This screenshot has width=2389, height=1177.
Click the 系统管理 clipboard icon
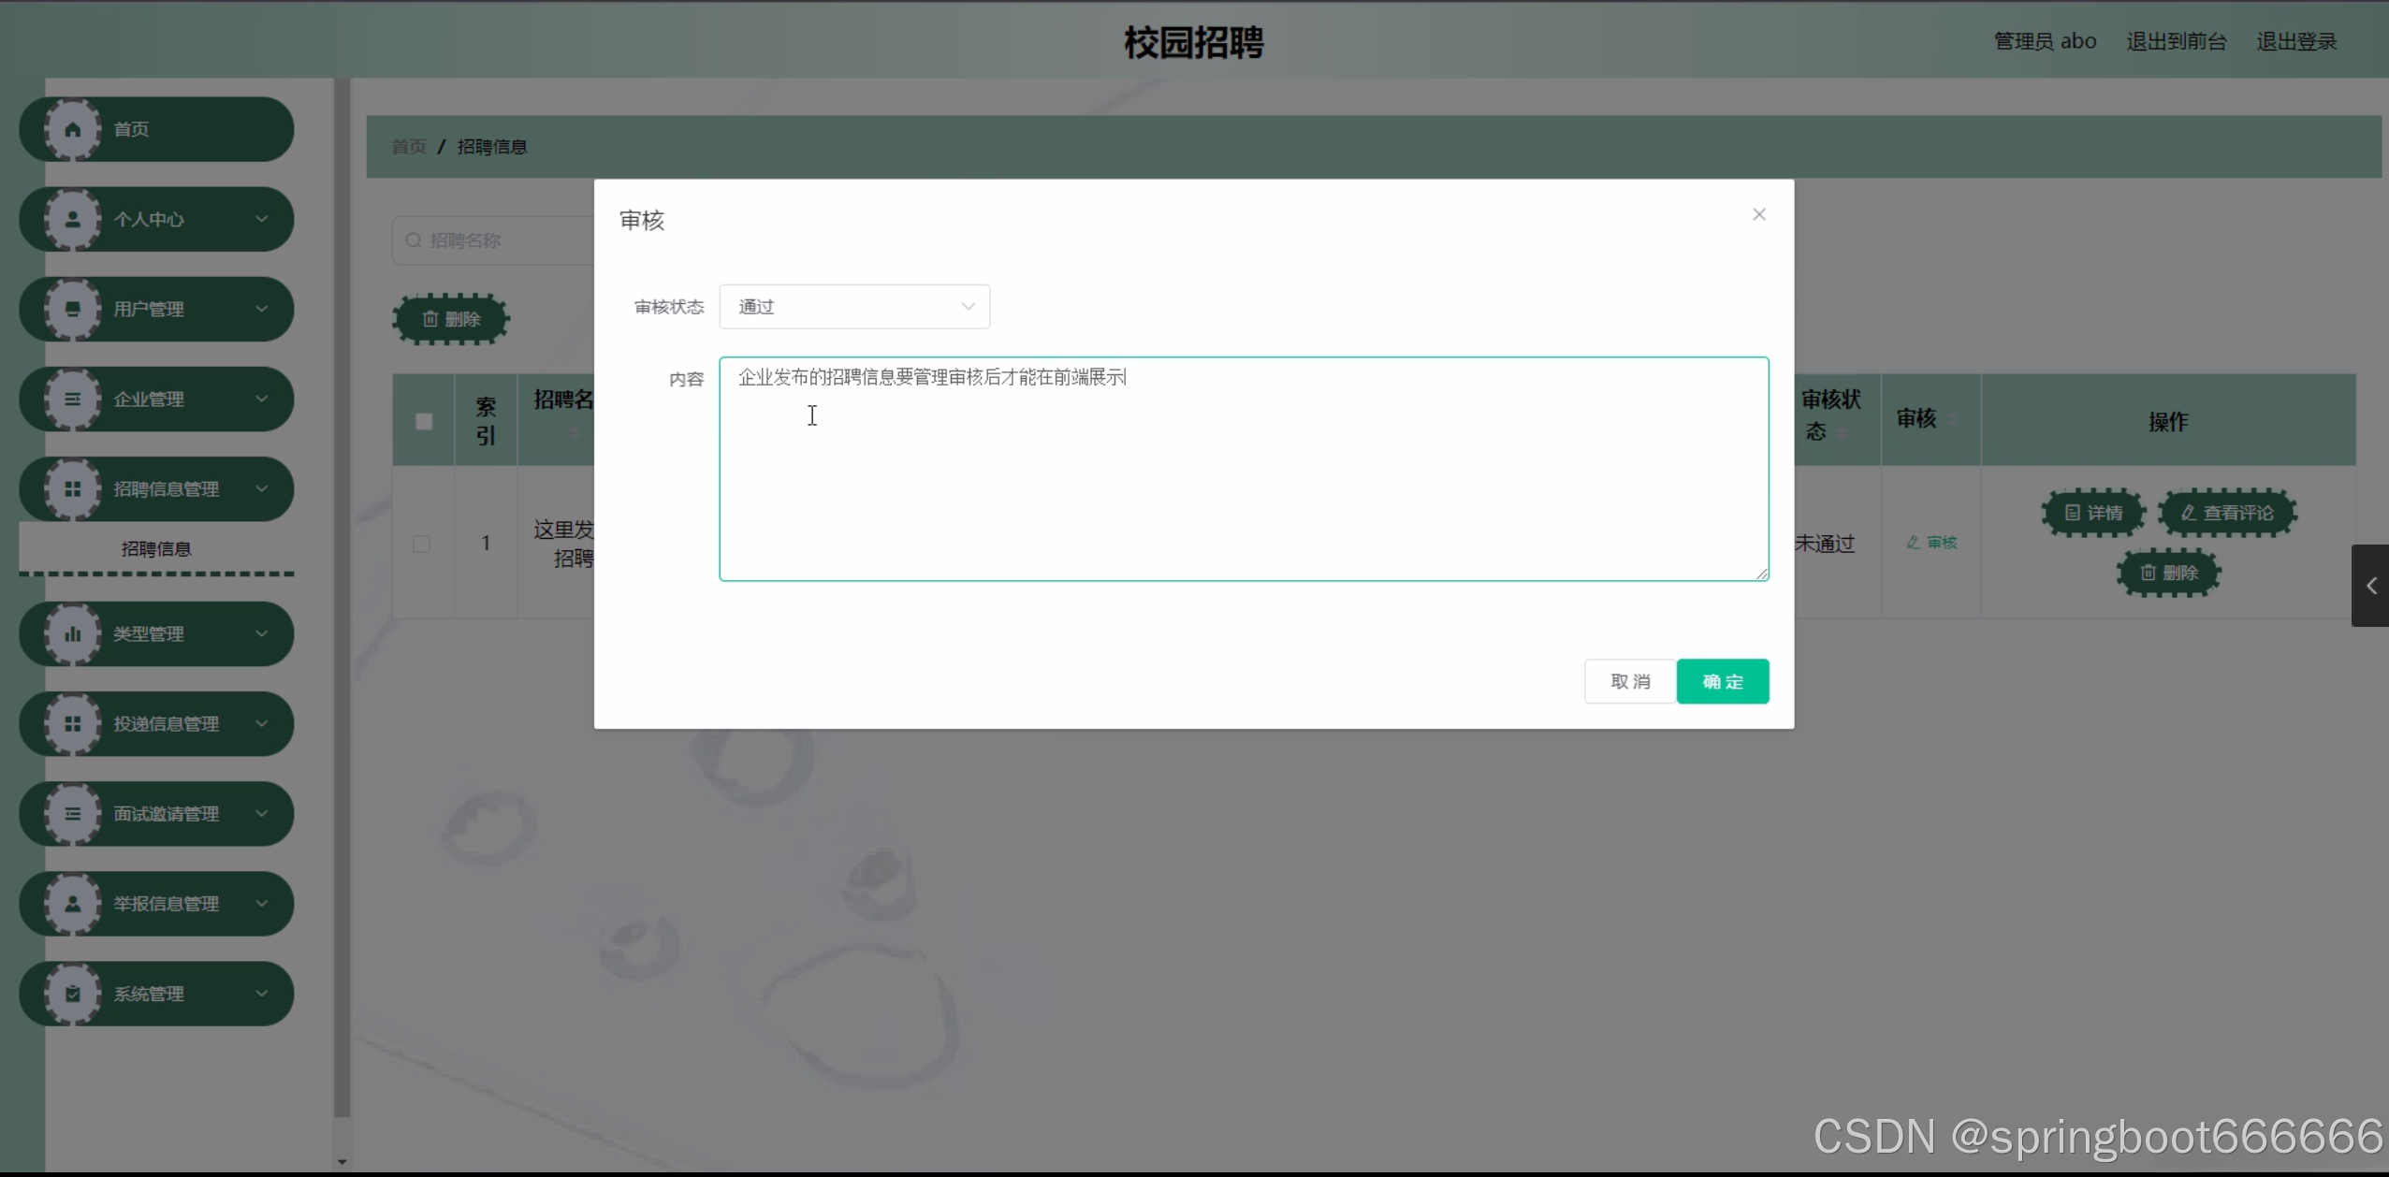(72, 994)
